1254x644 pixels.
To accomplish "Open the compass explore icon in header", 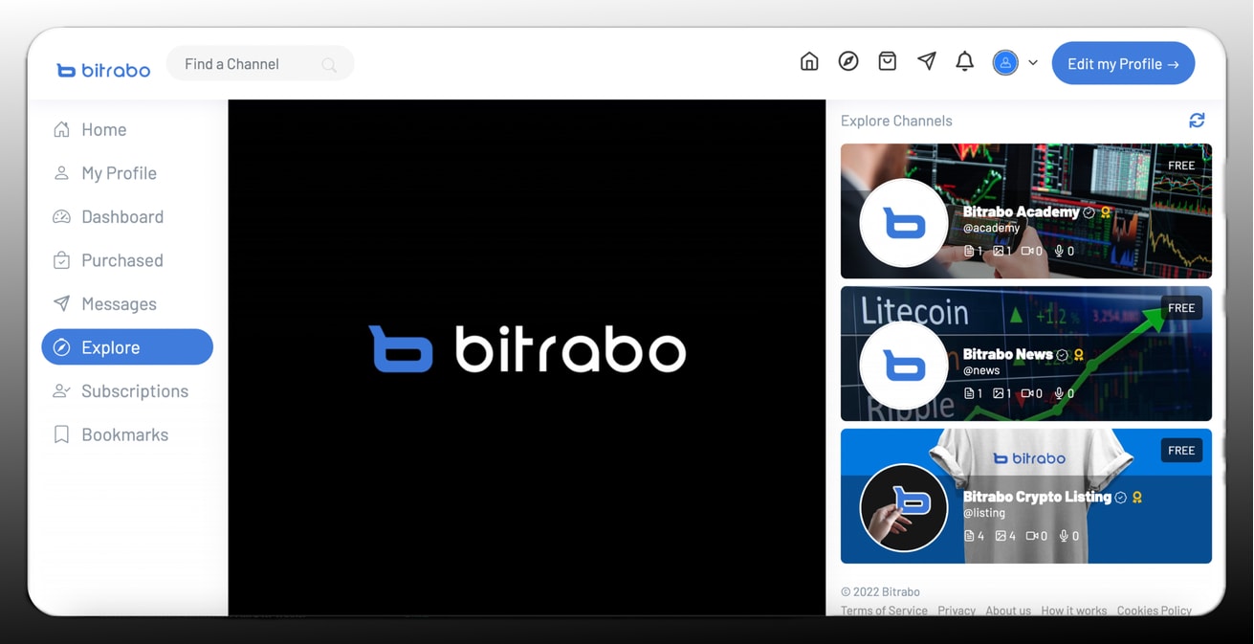I will pyautogui.click(x=848, y=62).
